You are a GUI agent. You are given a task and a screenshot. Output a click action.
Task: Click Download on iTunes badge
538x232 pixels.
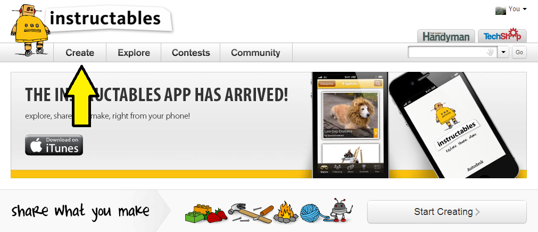tap(54, 145)
